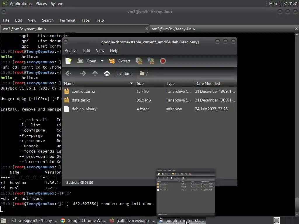Open archive manager Help menu
299x224 pixels.
pos(114,50)
